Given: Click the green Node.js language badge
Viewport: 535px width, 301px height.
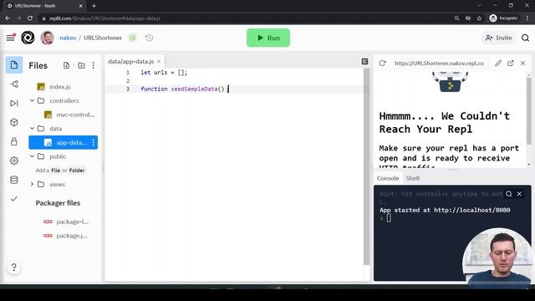Looking at the screenshot, I should [132, 38].
